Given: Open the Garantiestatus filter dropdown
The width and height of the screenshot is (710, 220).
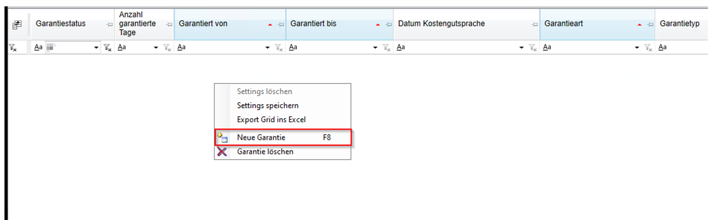Looking at the screenshot, I should click(96, 48).
